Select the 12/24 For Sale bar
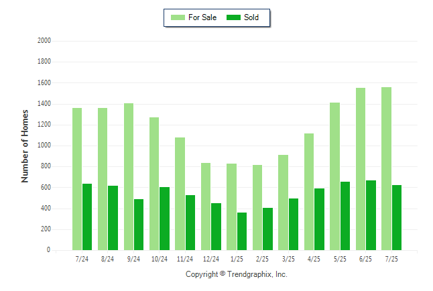433x291 pixels. [206, 207]
